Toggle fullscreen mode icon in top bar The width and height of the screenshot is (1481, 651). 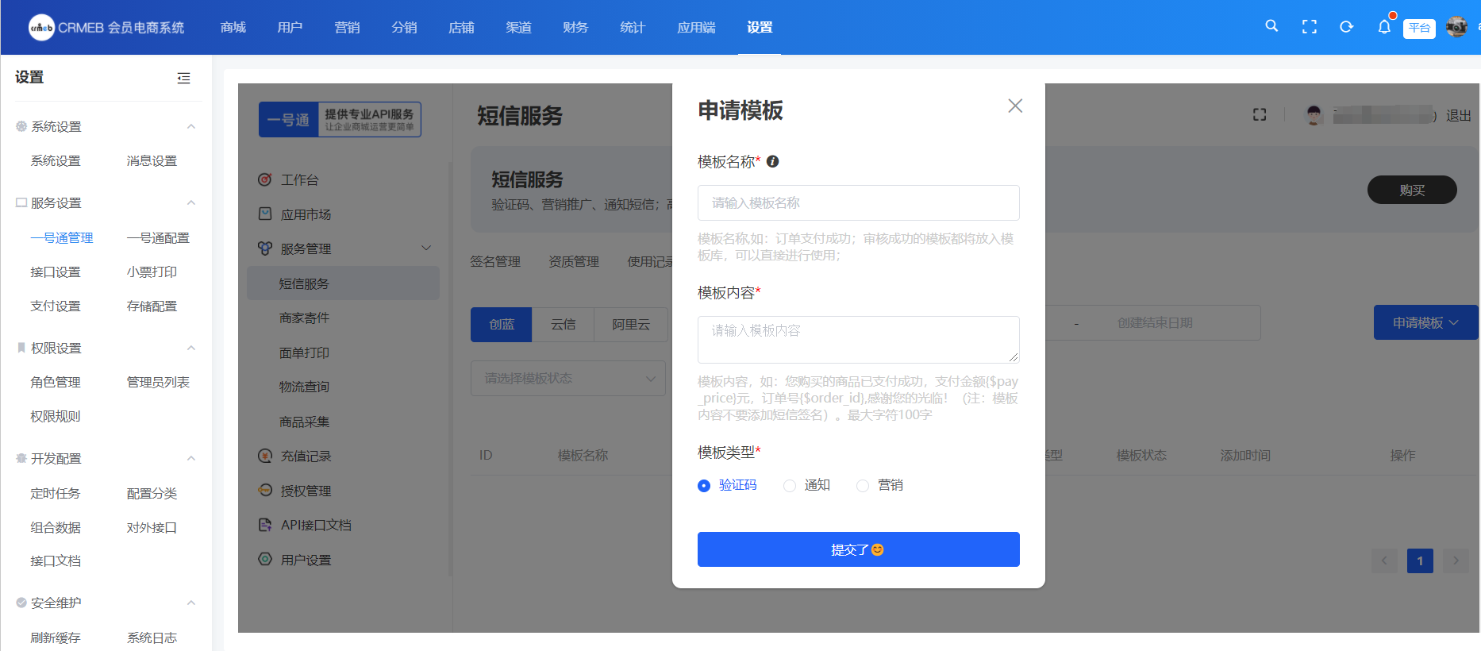click(x=1309, y=27)
